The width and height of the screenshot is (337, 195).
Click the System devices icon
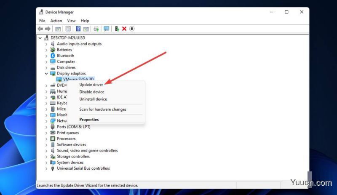click(53, 162)
